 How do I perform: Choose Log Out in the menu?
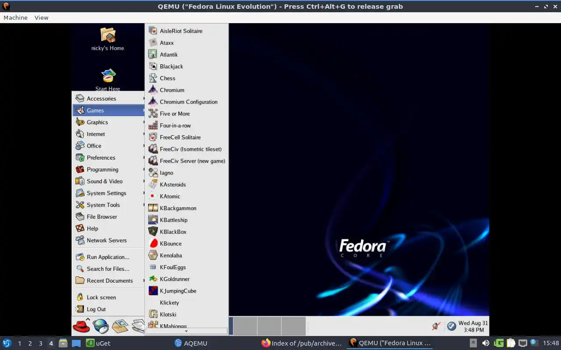pyautogui.click(x=109, y=309)
